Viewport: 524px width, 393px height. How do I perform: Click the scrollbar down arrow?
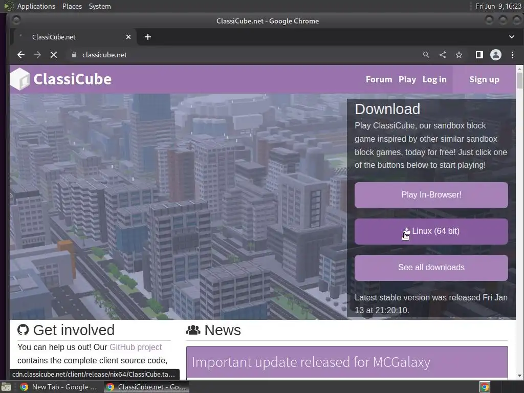519,375
